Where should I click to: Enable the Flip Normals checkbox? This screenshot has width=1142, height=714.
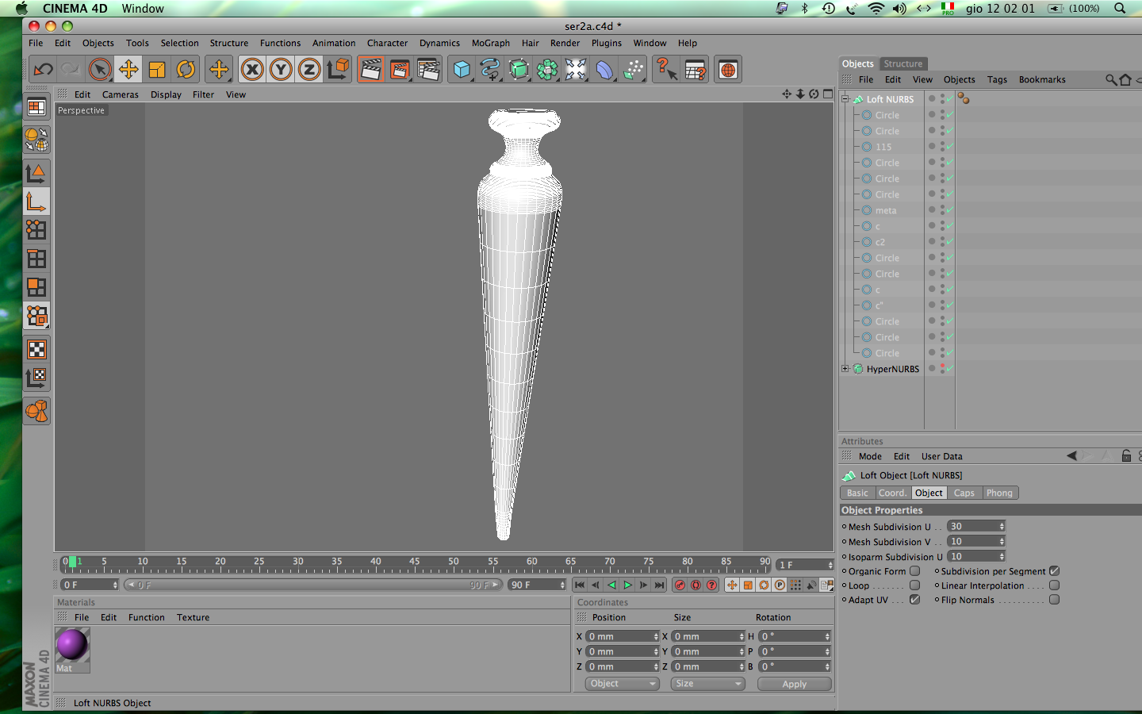pos(1054,600)
